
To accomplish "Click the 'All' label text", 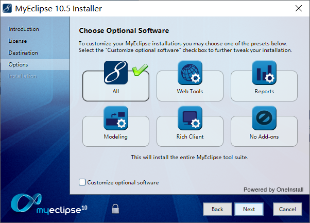I will (x=116, y=91).
